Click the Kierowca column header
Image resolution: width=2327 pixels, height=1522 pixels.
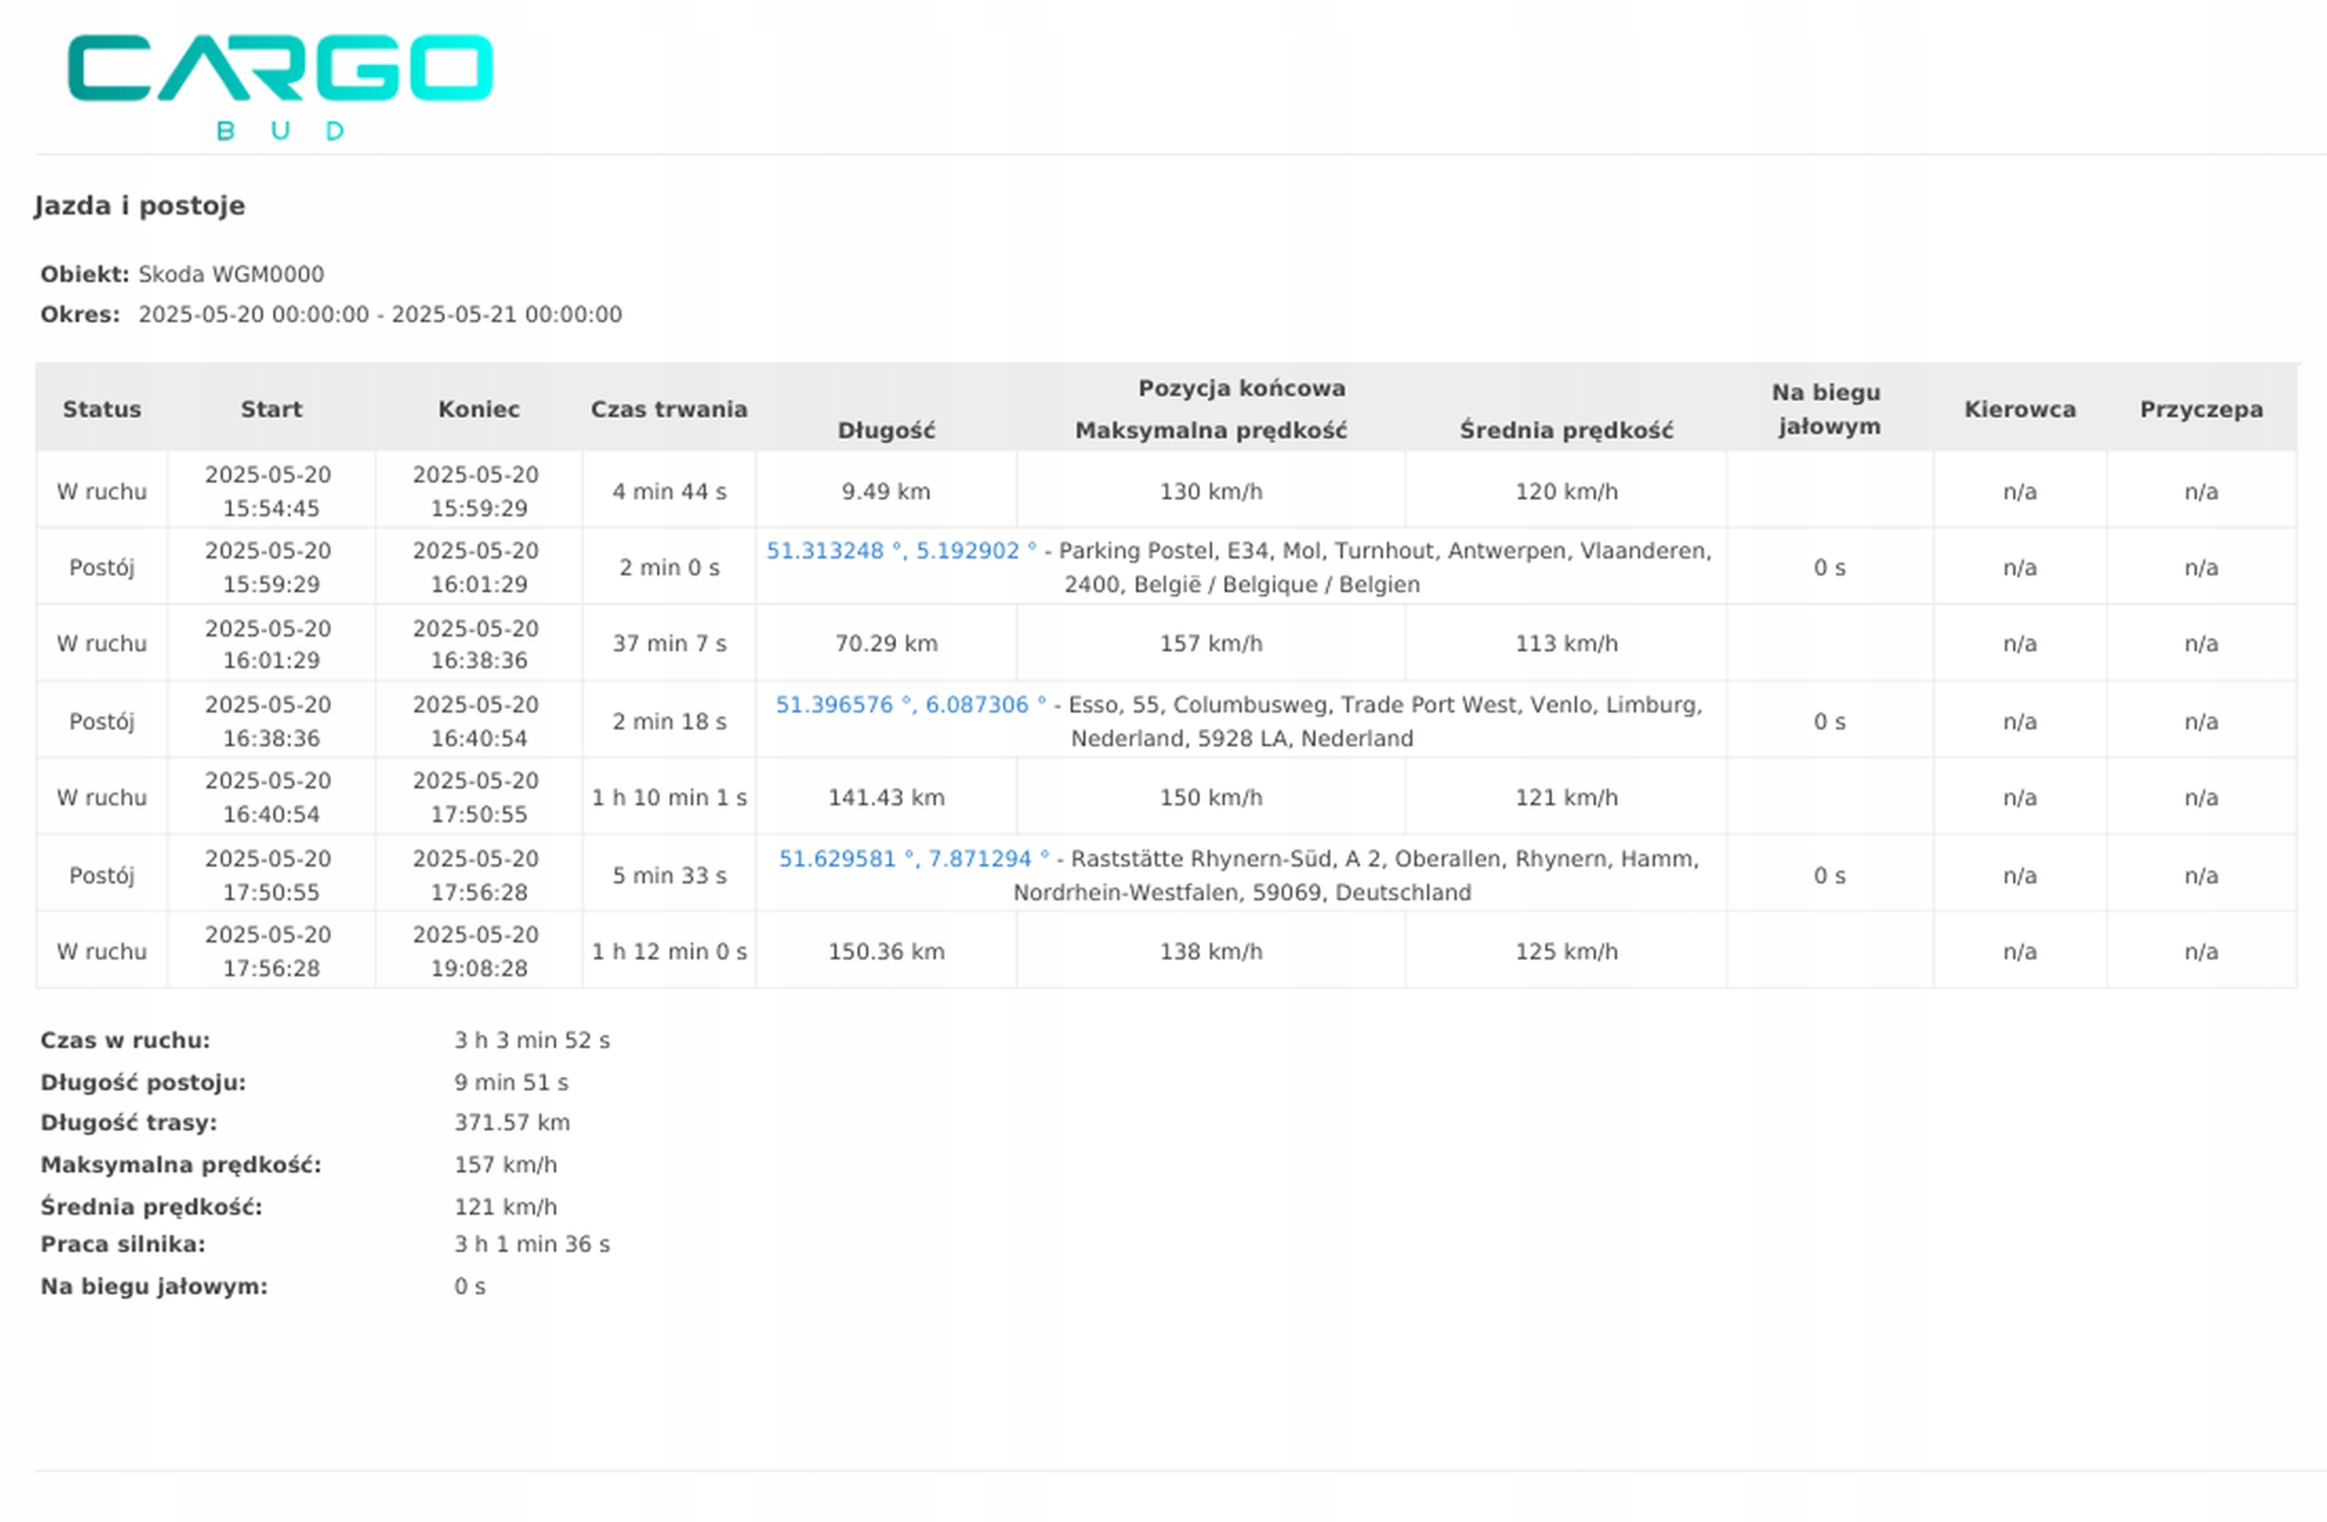(x=2019, y=409)
